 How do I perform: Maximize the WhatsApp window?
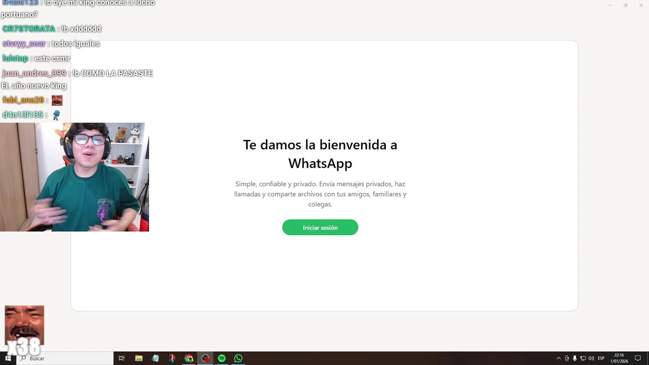coord(625,6)
